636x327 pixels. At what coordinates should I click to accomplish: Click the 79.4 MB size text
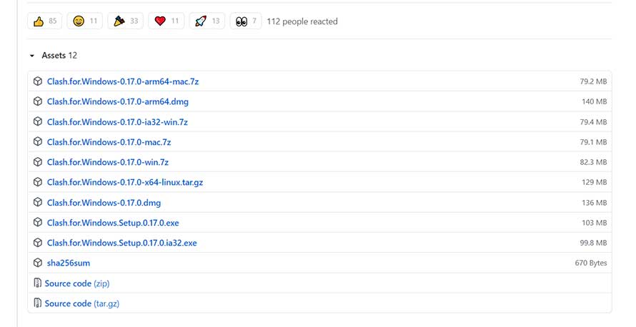593,122
